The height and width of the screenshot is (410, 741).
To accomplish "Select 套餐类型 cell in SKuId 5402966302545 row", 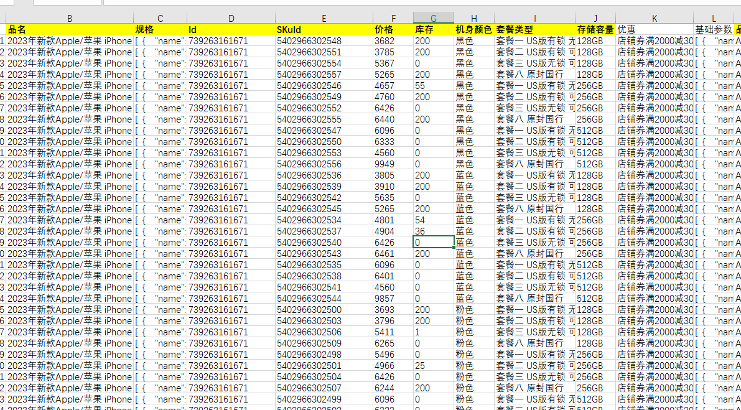I will click(x=535, y=209).
